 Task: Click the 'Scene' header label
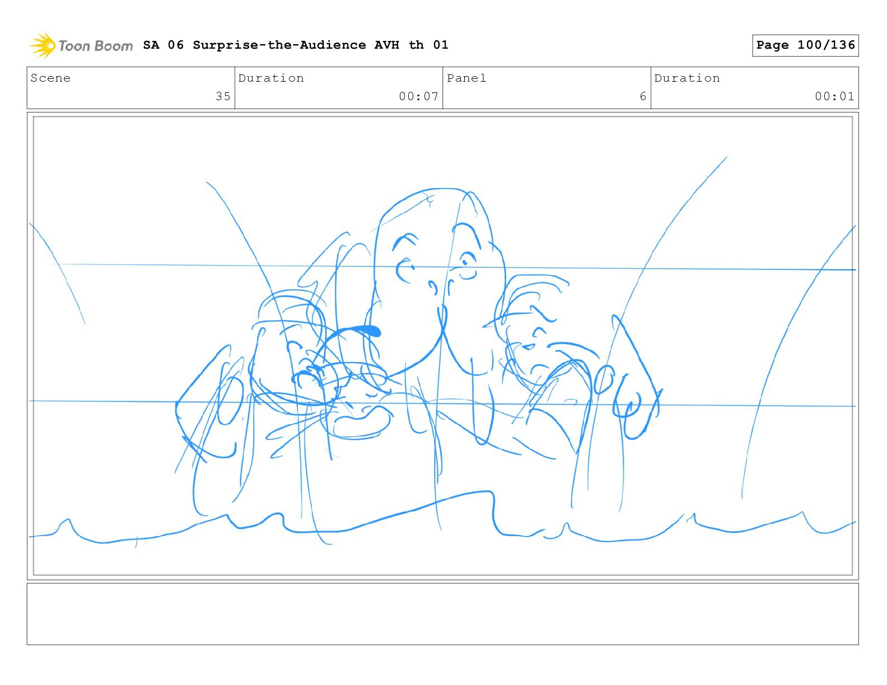tap(50, 78)
